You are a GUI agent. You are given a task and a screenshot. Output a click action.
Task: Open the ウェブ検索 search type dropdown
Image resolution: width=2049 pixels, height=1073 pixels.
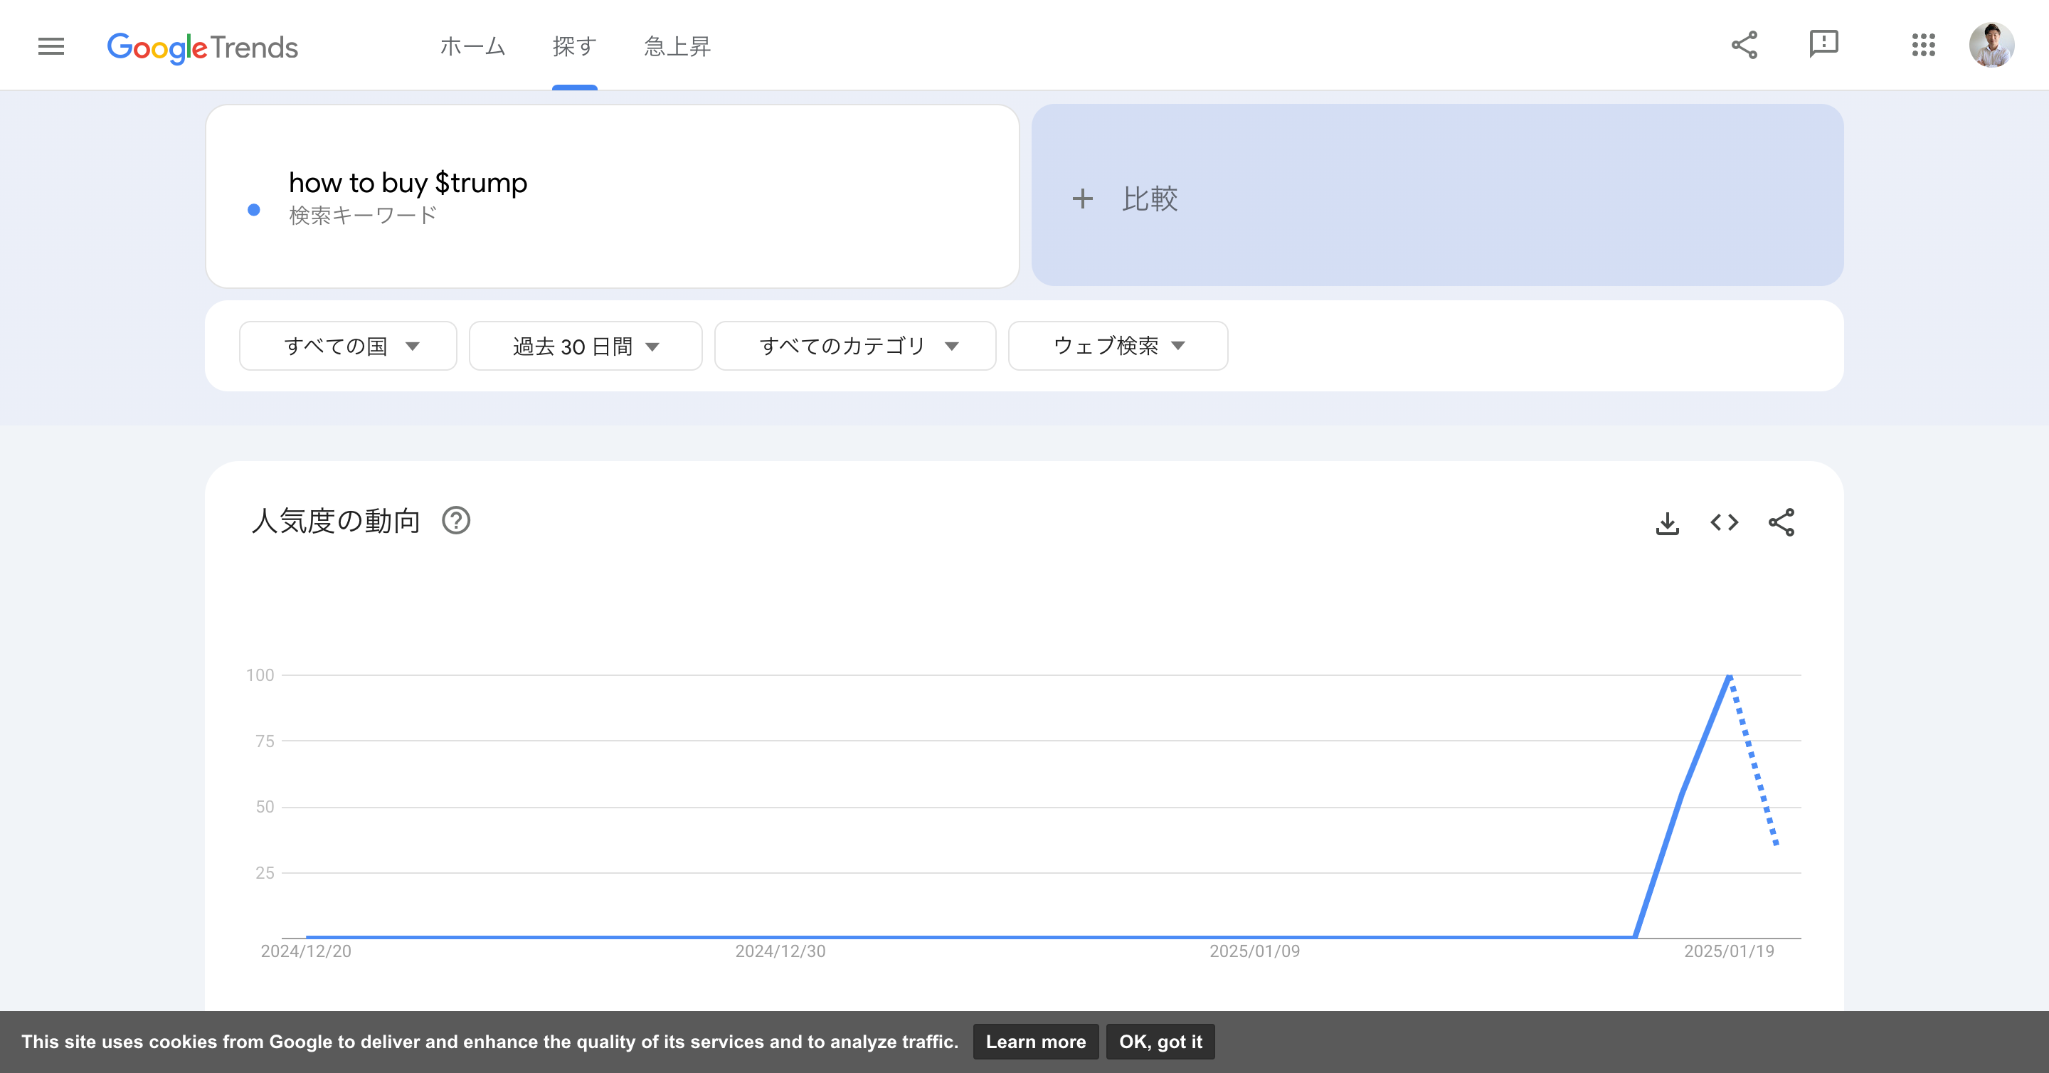click(1118, 346)
